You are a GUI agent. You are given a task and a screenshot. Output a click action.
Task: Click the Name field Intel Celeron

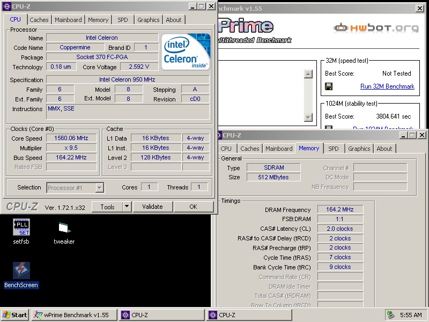point(102,38)
